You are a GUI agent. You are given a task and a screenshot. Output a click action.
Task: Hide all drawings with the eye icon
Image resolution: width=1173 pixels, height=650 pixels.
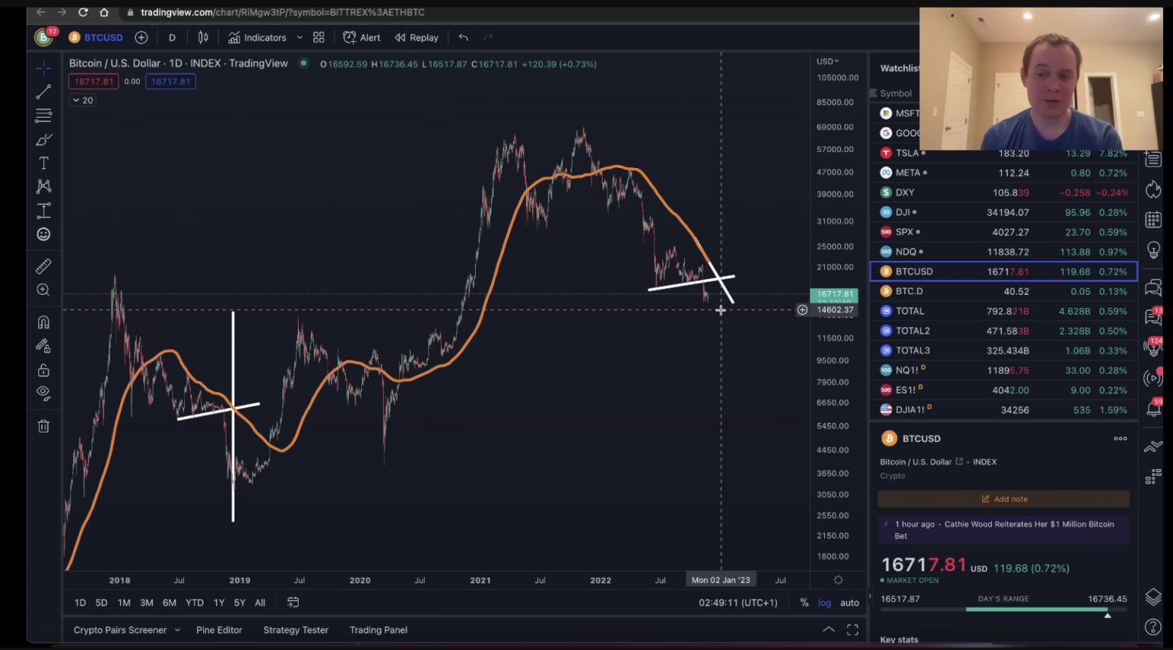pyautogui.click(x=44, y=393)
